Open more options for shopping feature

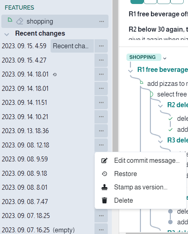(101, 22)
